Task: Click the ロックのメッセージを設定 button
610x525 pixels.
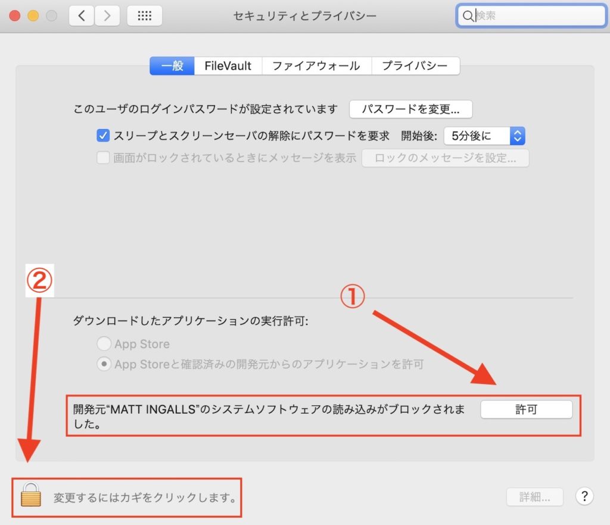Action: [x=445, y=158]
